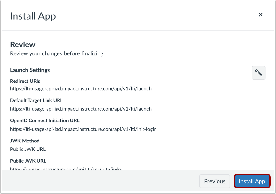Click the pencil icon to edit Launch Settings

(258, 73)
